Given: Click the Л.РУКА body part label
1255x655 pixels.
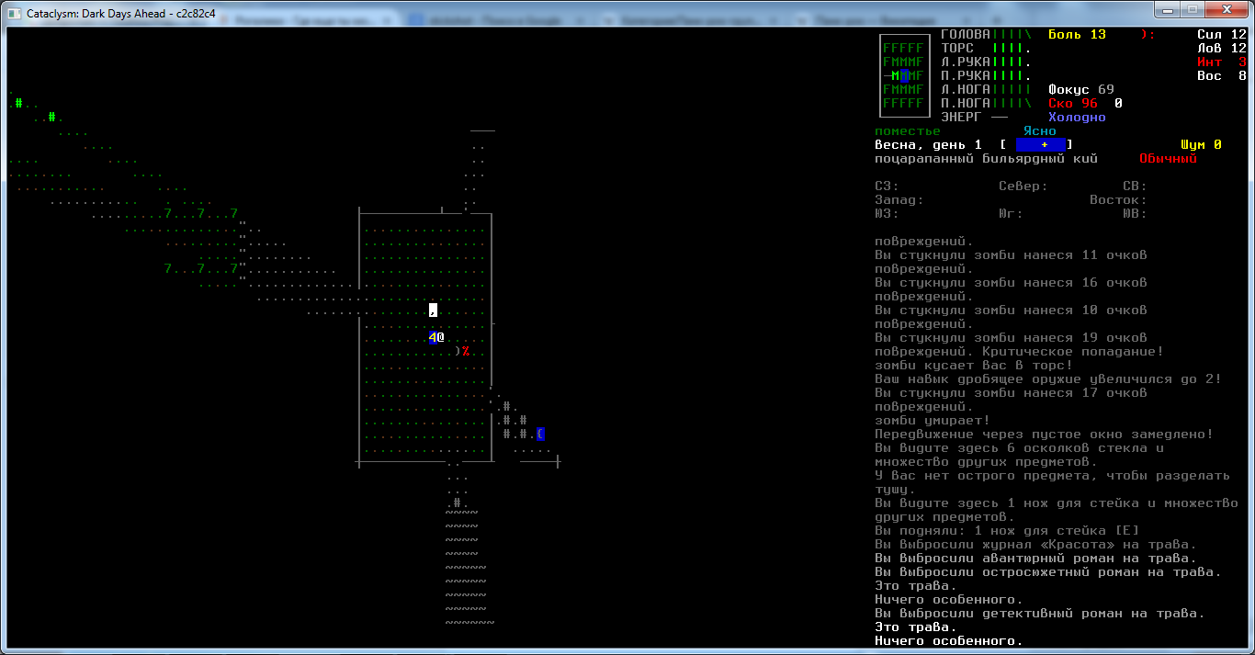Looking at the screenshot, I should pos(966,62).
